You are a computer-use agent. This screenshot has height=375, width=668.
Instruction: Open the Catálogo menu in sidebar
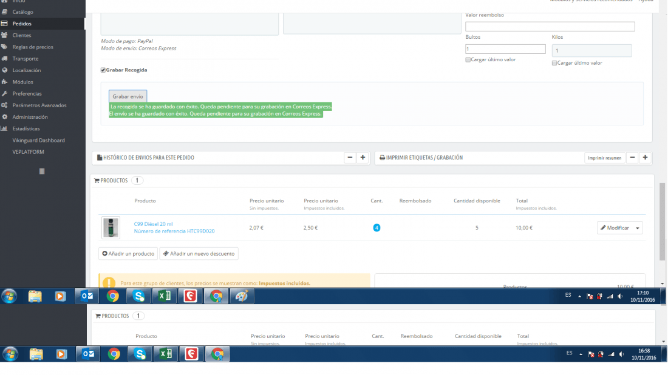click(x=22, y=12)
